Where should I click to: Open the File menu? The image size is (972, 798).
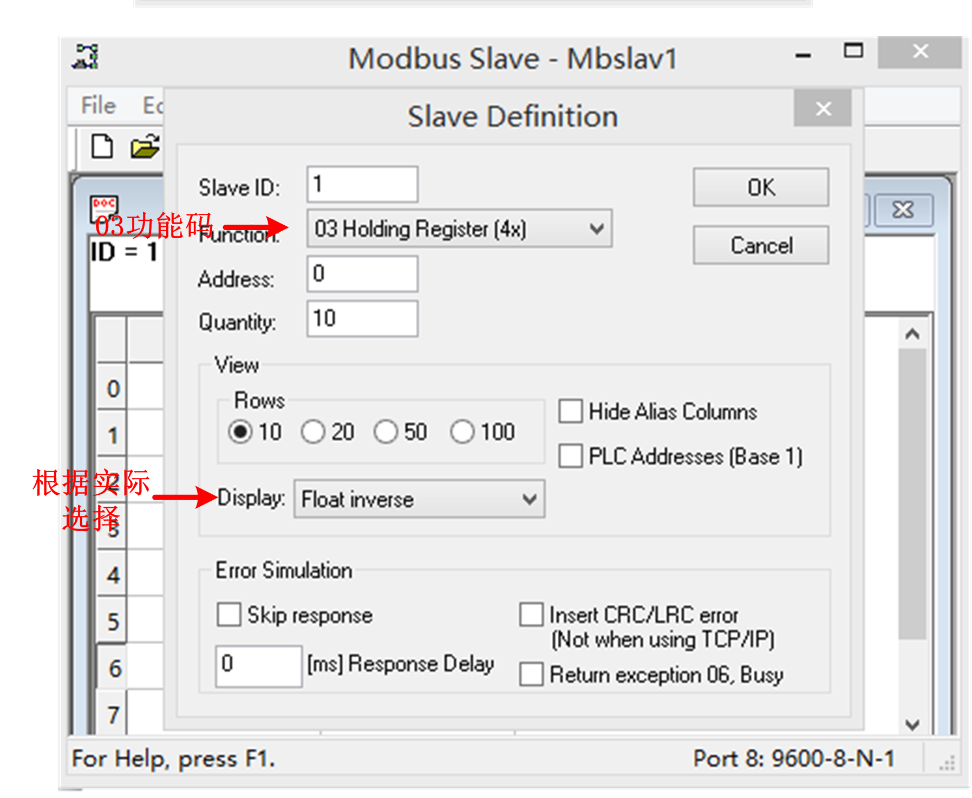click(x=98, y=105)
